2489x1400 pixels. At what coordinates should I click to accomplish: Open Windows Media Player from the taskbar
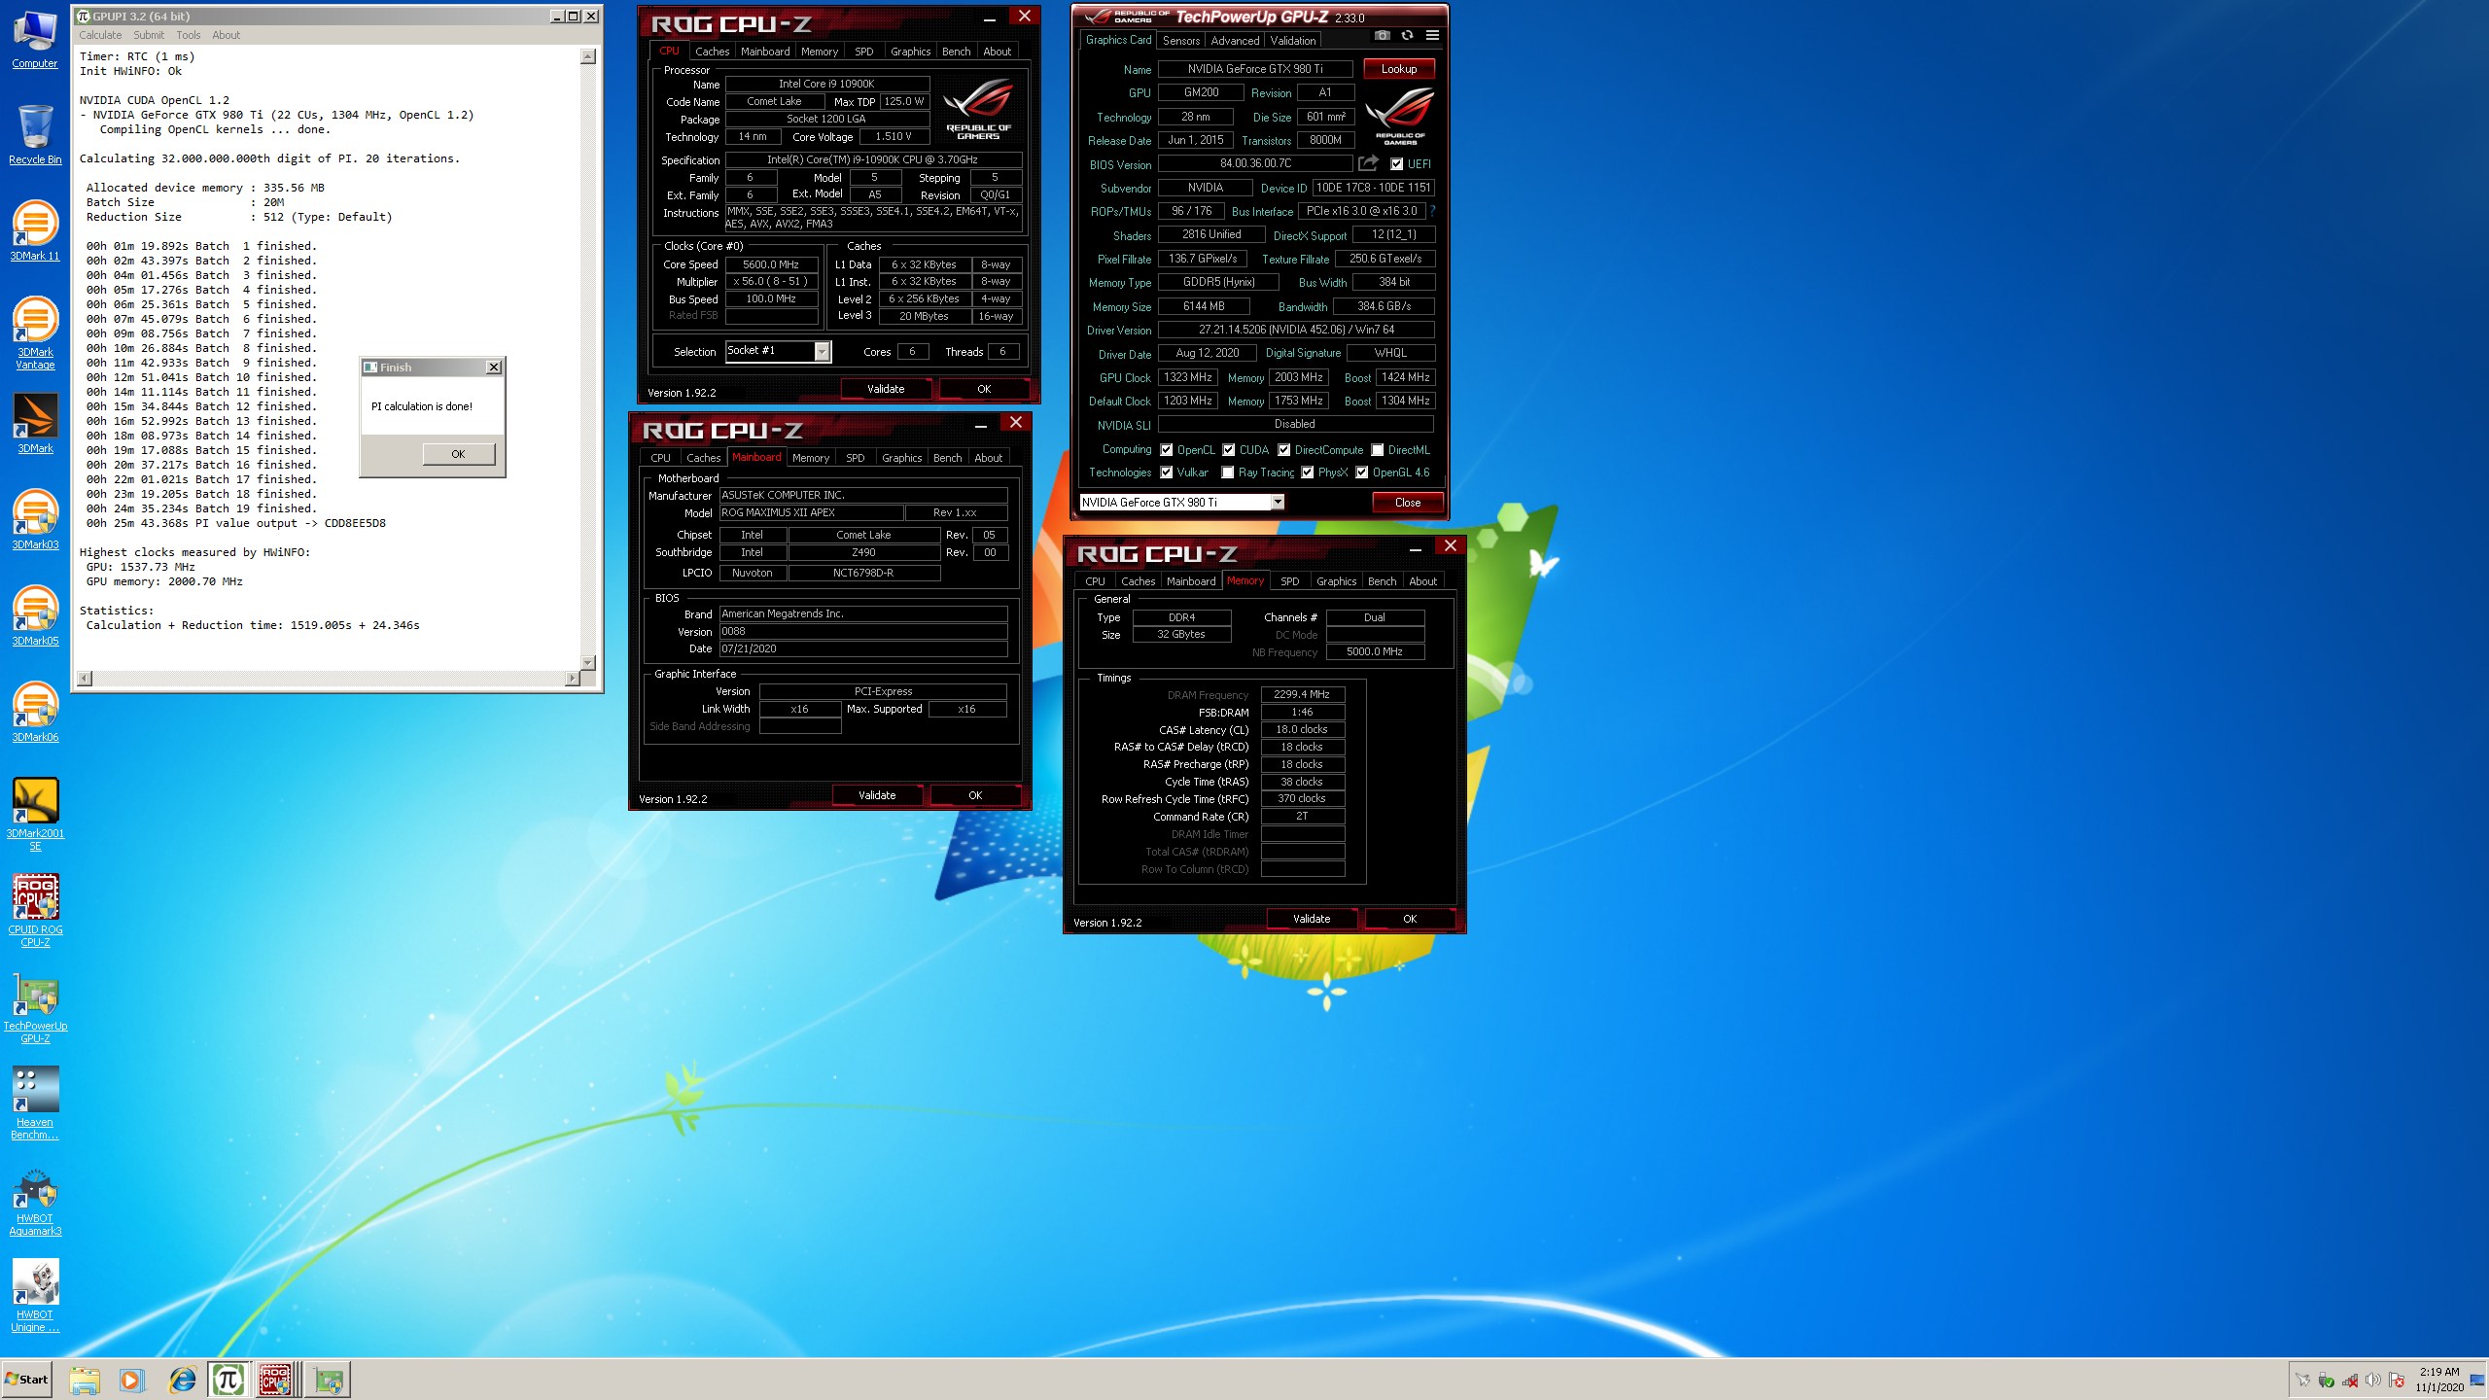point(131,1380)
